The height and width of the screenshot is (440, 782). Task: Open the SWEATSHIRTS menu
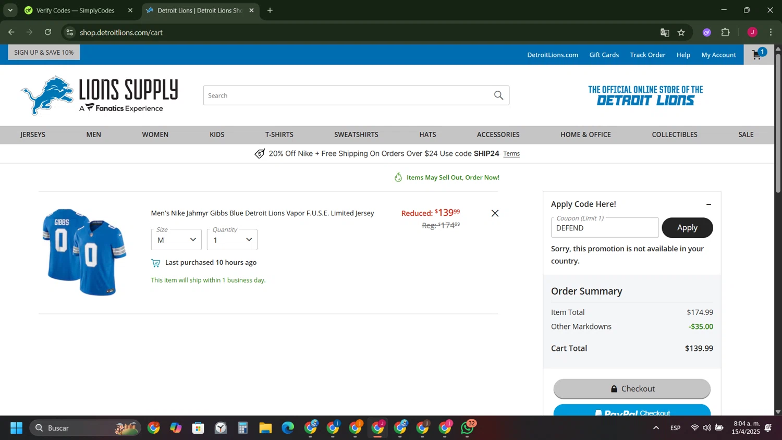click(357, 135)
